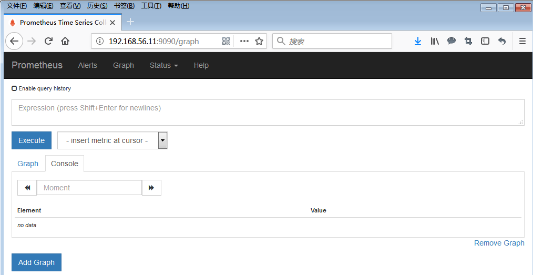Open the library bookshelf icon
Image resolution: width=533 pixels, height=275 pixels.
435,41
